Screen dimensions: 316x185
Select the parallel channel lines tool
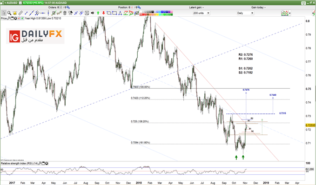click(x=37, y=13)
